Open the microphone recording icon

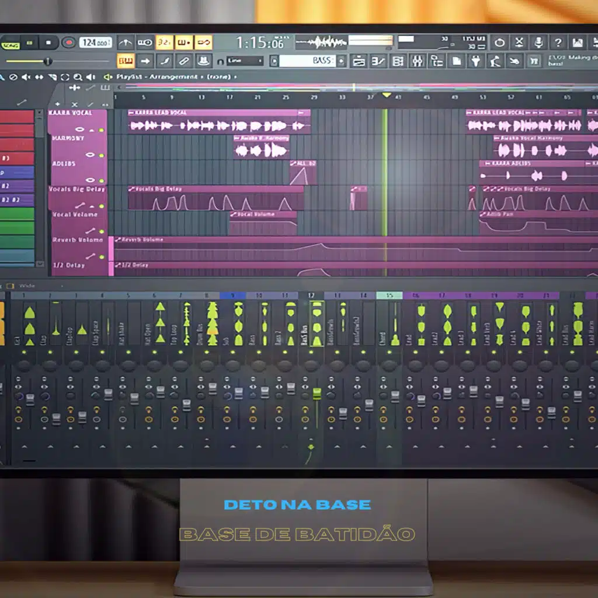click(x=538, y=43)
